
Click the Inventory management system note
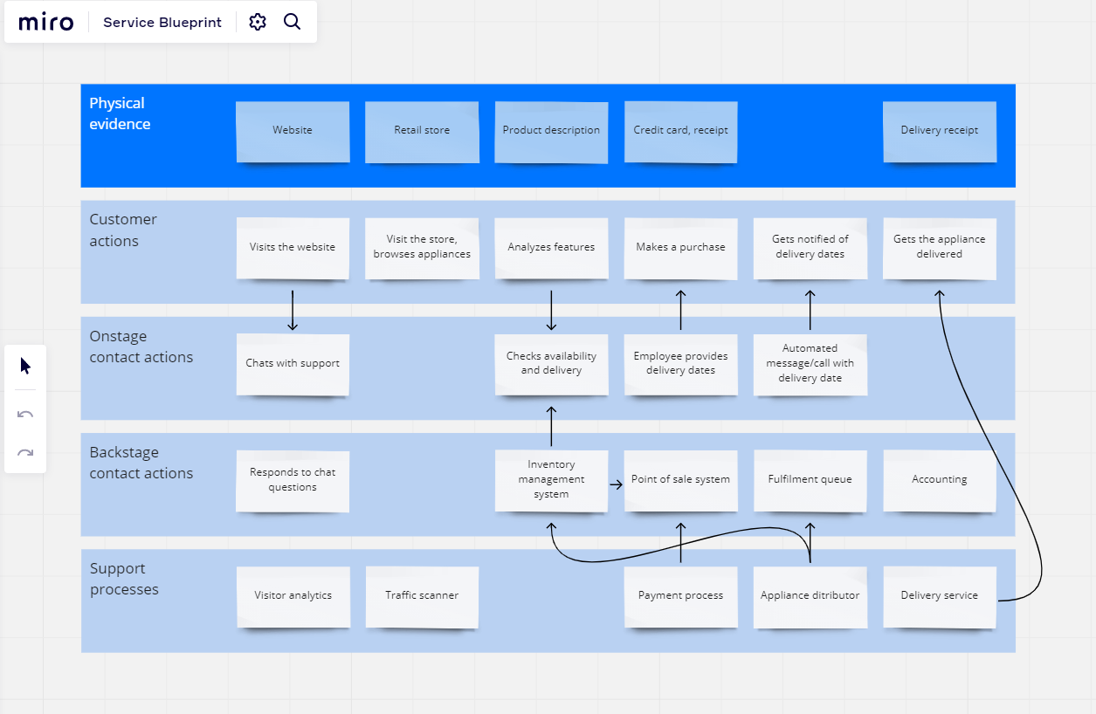(551, 480)
